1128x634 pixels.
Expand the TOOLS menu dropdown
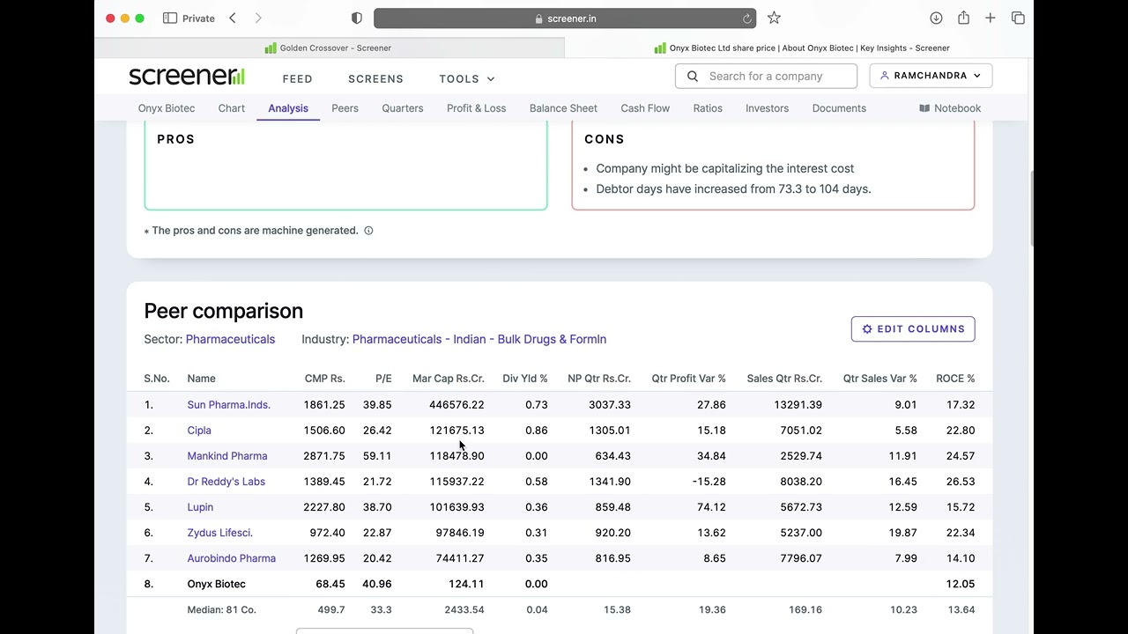pos(467,78)
